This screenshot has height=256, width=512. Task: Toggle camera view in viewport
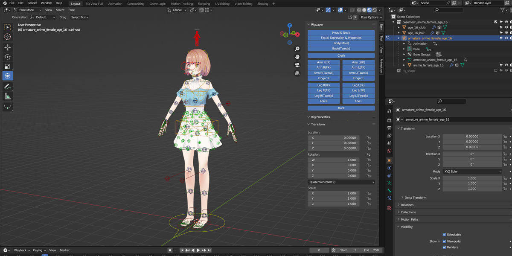click(297, 65)
